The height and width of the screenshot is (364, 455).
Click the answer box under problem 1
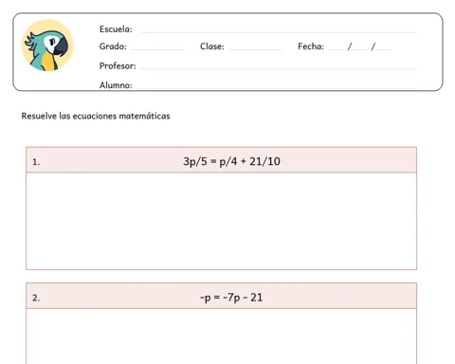[x=221, y=221]
